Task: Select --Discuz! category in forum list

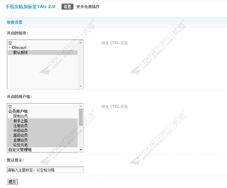Action: [x=43, y=48]
